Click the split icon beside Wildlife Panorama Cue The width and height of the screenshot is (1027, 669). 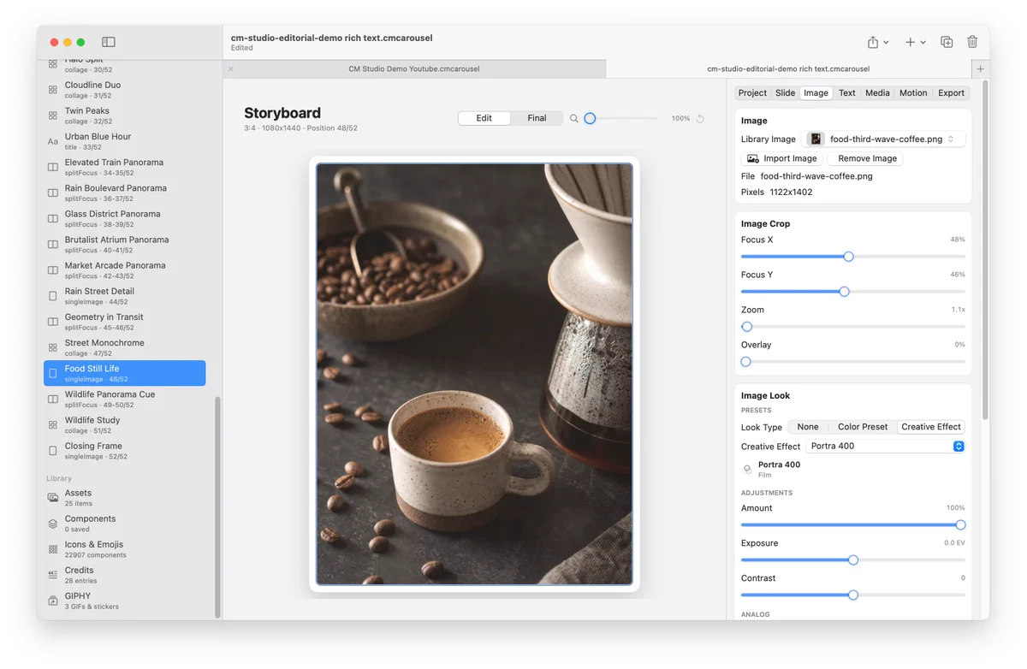click(53, 400)
